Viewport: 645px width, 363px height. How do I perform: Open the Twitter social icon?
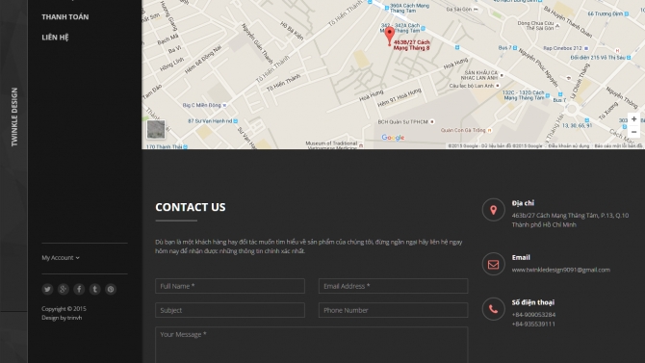click(47, 289)
